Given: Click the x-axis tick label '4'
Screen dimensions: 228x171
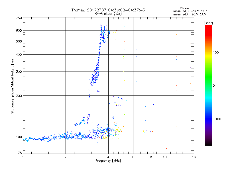Looking at the screenshot, I should tap(108, 157).
